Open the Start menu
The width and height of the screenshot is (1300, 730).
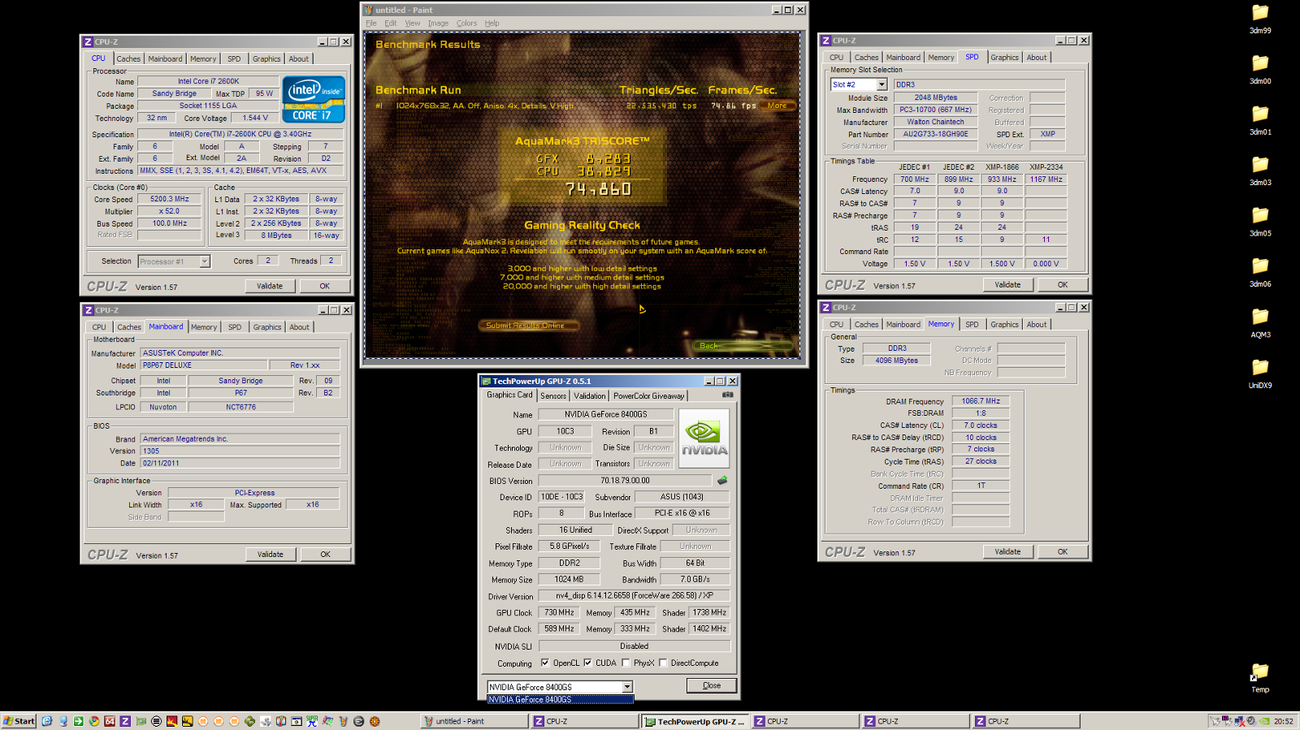[19, 721]
